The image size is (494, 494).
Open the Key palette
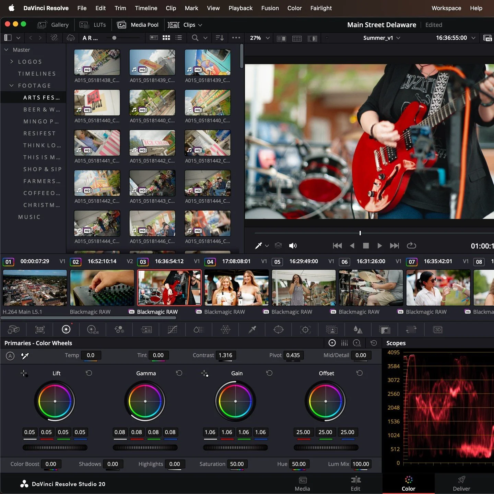coord(385,330)
